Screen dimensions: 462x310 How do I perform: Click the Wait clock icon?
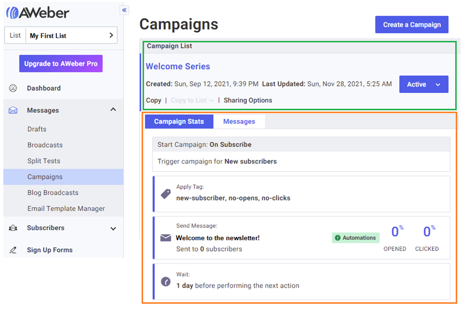click(x=165, y=282)
